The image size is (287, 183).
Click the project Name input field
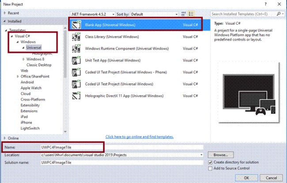tap(122, 147)
